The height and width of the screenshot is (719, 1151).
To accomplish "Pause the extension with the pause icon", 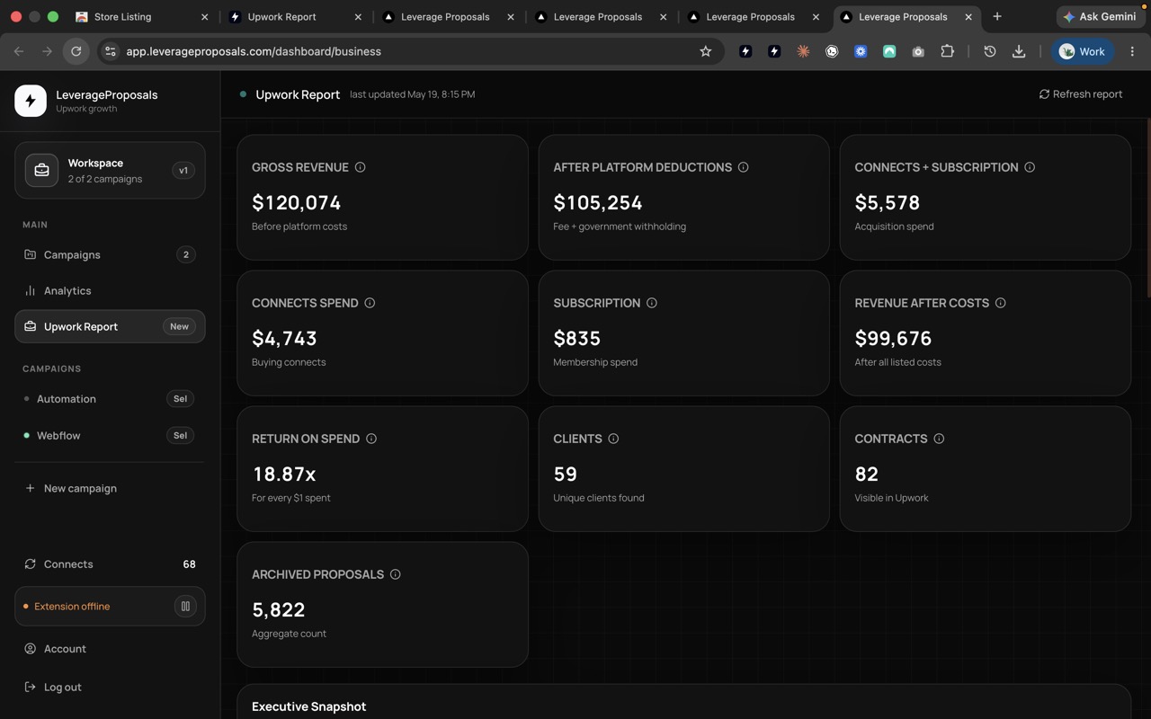I will (185, 607).
